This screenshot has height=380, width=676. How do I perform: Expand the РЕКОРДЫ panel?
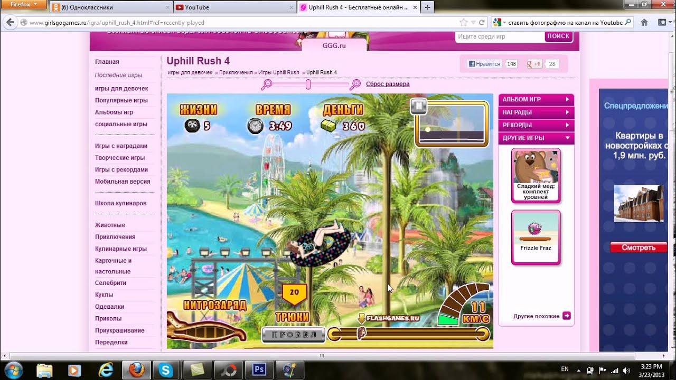pos(536,125)
